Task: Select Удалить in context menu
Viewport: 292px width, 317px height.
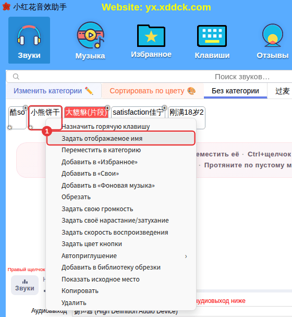Action: (121, 303)
